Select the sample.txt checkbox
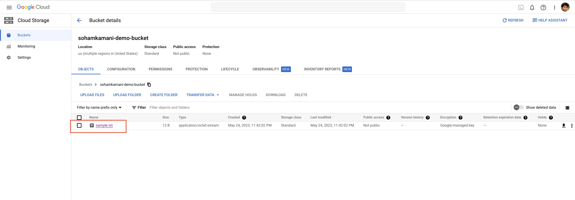575x200 pixels. [x=79, y=125]
